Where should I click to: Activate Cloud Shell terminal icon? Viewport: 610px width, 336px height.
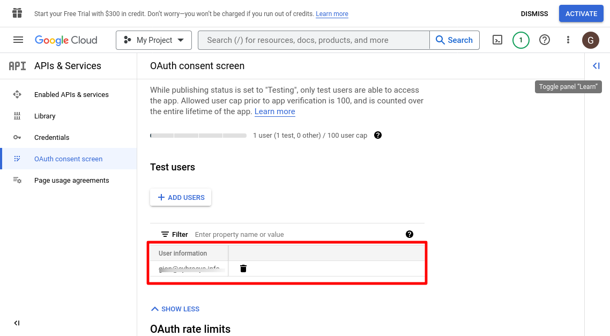pyautogui.click(x=497, y=40)
